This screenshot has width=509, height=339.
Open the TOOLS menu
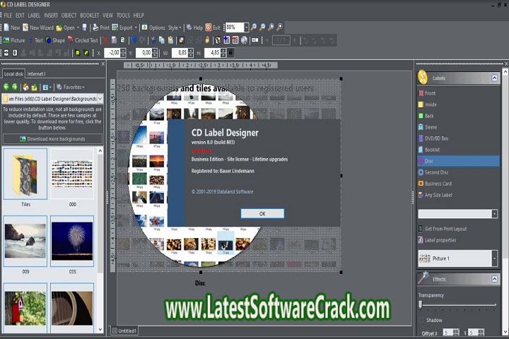[123, 16]
